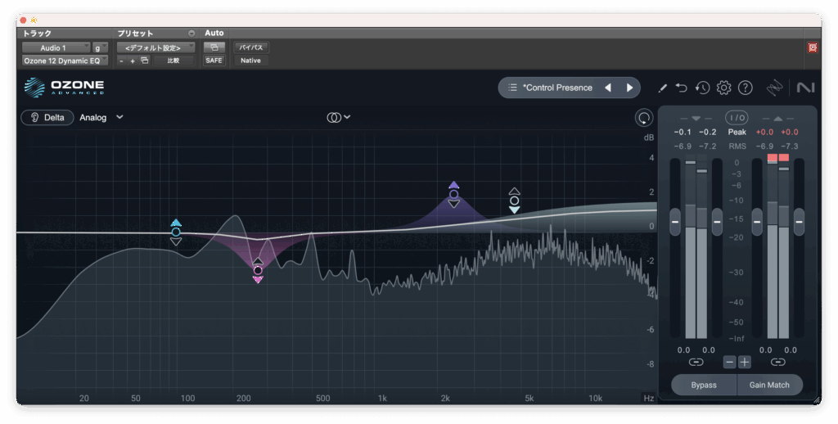Go to next preset with right arrow
Screen dimensions: 838x424
click(629, 88)
